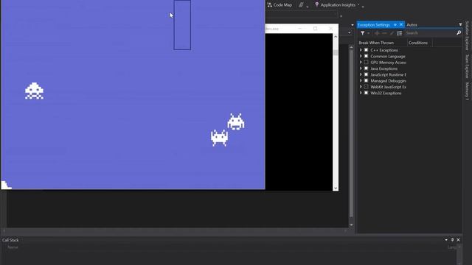Click the Call Stack Name column header
This screenshot has width=472, height=265.
(x=13, y=247)
